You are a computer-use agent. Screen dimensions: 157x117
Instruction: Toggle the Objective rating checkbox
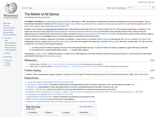point(44,112)
